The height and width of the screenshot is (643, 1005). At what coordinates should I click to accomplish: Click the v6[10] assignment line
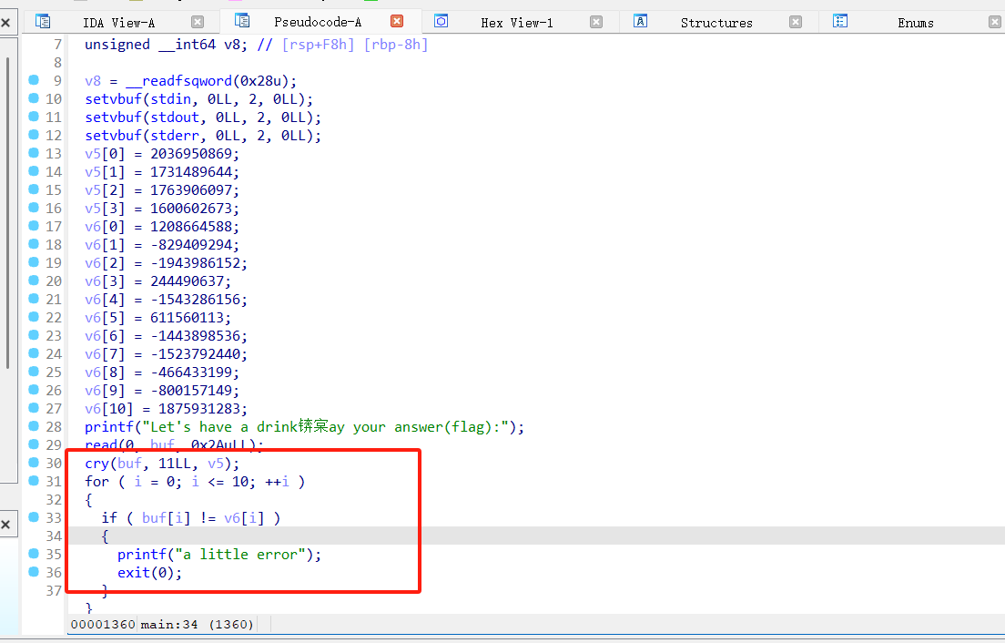(x=166, y=408)
